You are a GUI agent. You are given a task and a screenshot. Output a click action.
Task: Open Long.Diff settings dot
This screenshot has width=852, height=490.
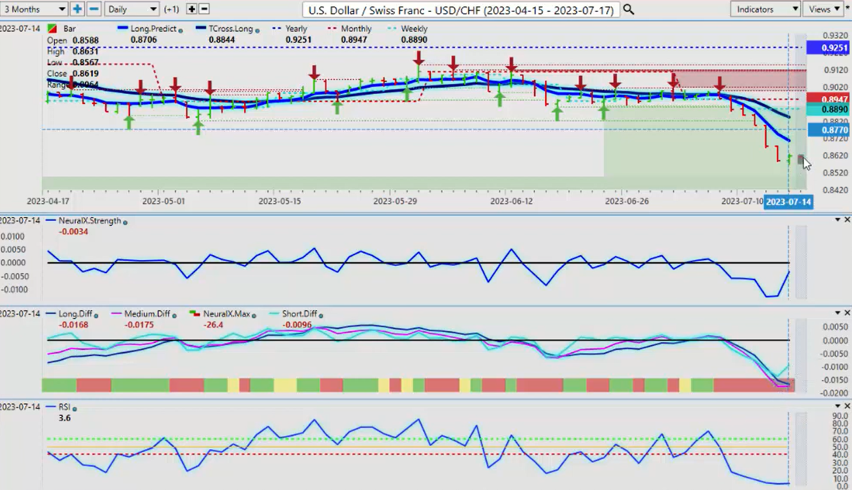[x=96, y=314]
